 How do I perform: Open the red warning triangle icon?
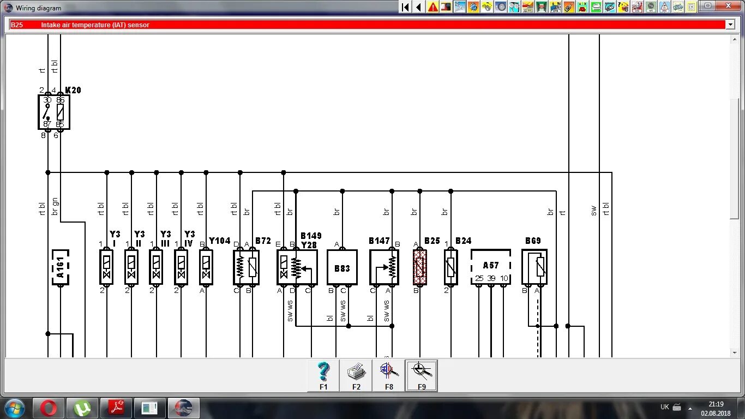[x=432, y=7]
